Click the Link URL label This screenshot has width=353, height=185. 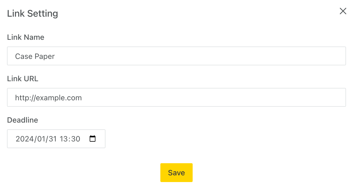click(x=23, y=79)
